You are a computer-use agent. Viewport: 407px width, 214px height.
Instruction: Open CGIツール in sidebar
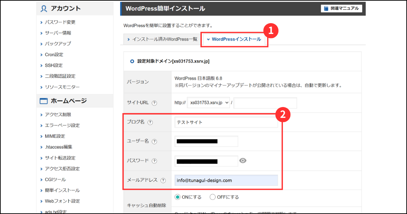point(55,179)
